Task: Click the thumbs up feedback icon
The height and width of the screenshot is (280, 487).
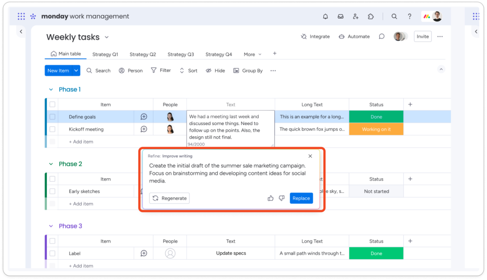Action: tap(271, 198)
